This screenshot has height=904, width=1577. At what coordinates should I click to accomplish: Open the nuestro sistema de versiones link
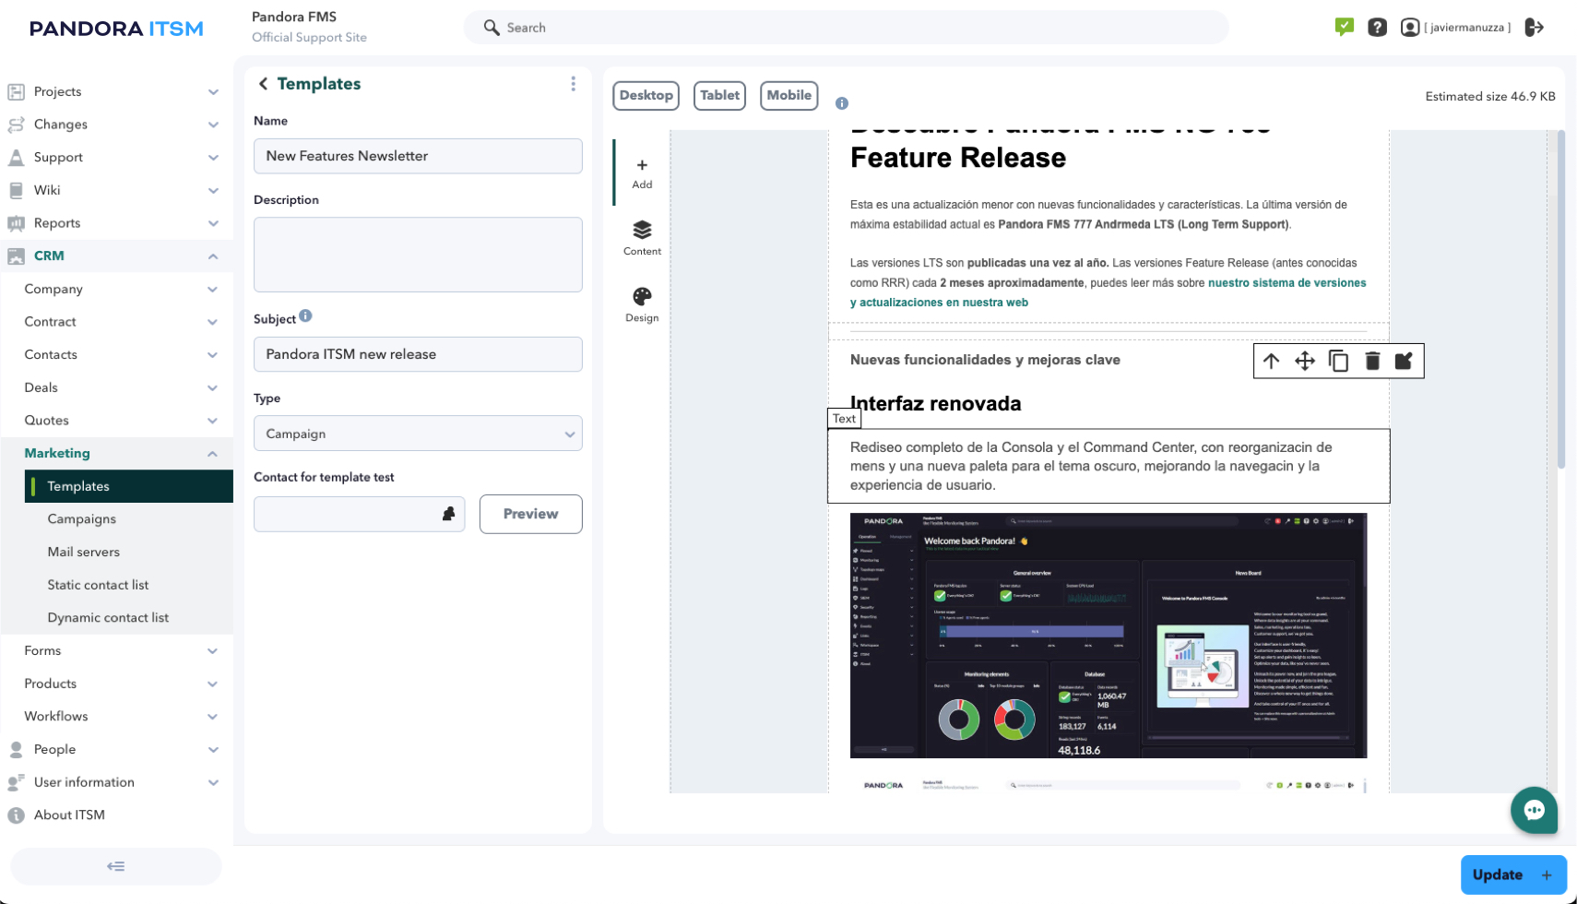click(1287, 283)
